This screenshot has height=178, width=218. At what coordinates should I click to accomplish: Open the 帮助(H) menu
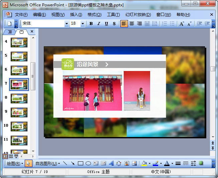coord(183,15)
